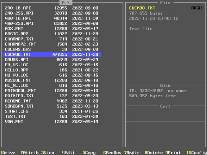The image size is (207, 155).
Task: Click date 2023-03-13 of SOKOBAN.TXT
Action: click(x=85, y=106)
